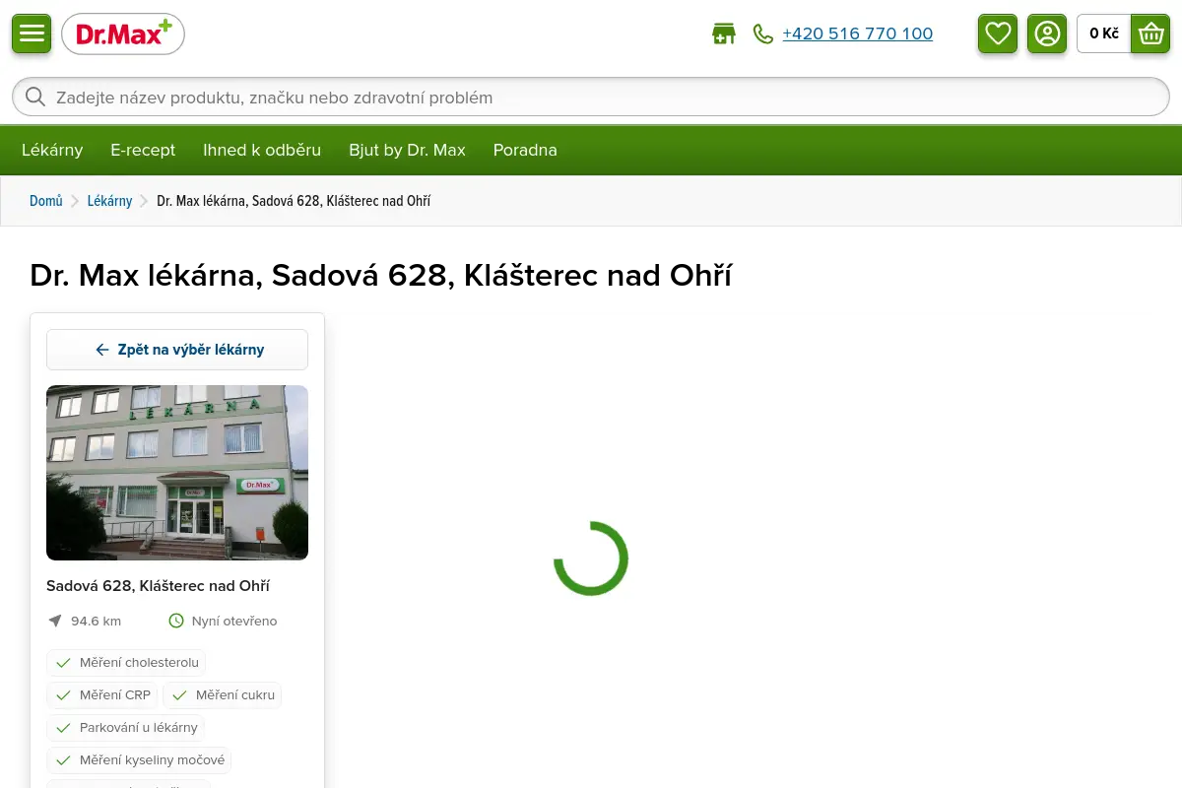This screenshot has height=788, width=1182.
Task: Focus the product search field
Action: pyautogui.click(x=591, y=98)
